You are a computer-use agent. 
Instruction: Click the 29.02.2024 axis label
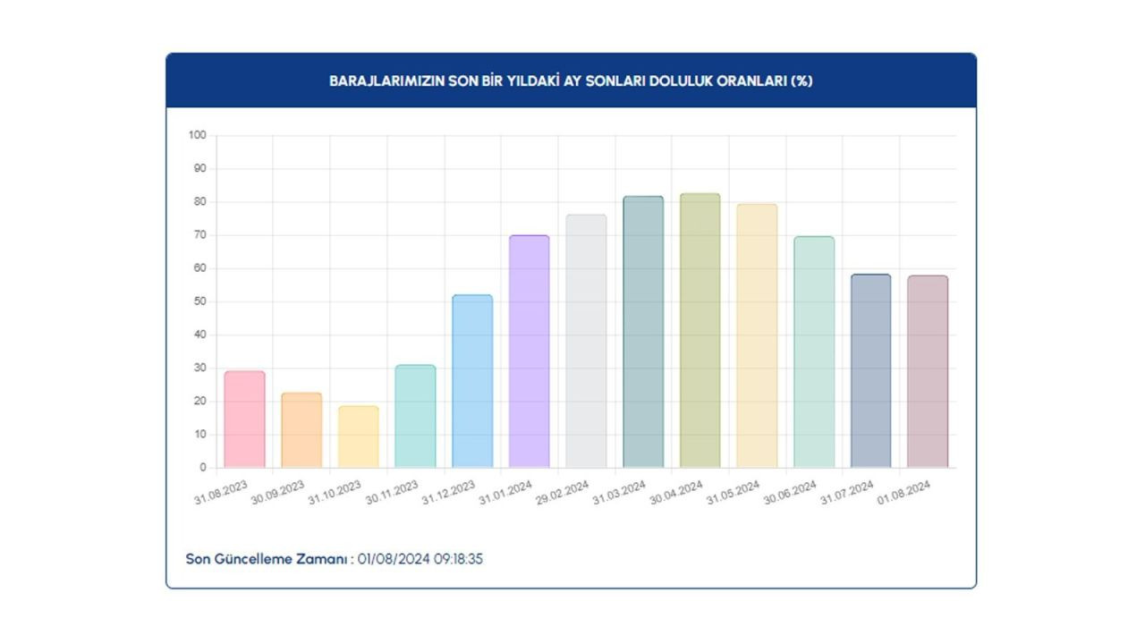[563, 492]
